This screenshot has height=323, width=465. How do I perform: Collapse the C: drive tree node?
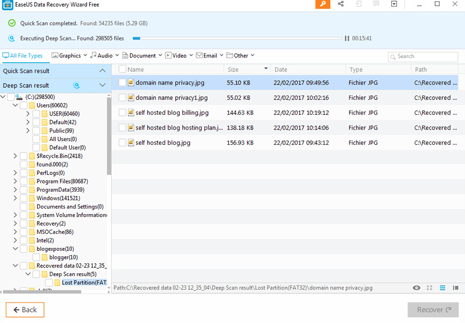click(3, 97)
